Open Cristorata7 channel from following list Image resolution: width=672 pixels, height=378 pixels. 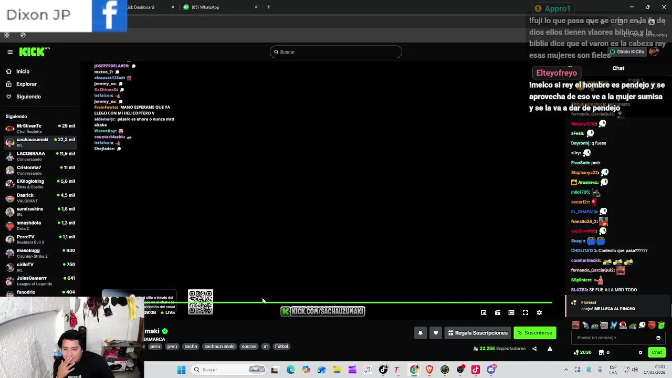(x=40, y=170)
